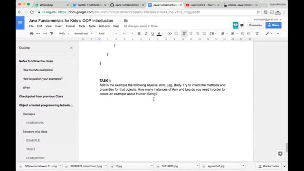Insert a link with the toolbar icon
Viewport: 304px width, 171px height.
(170, 34)
